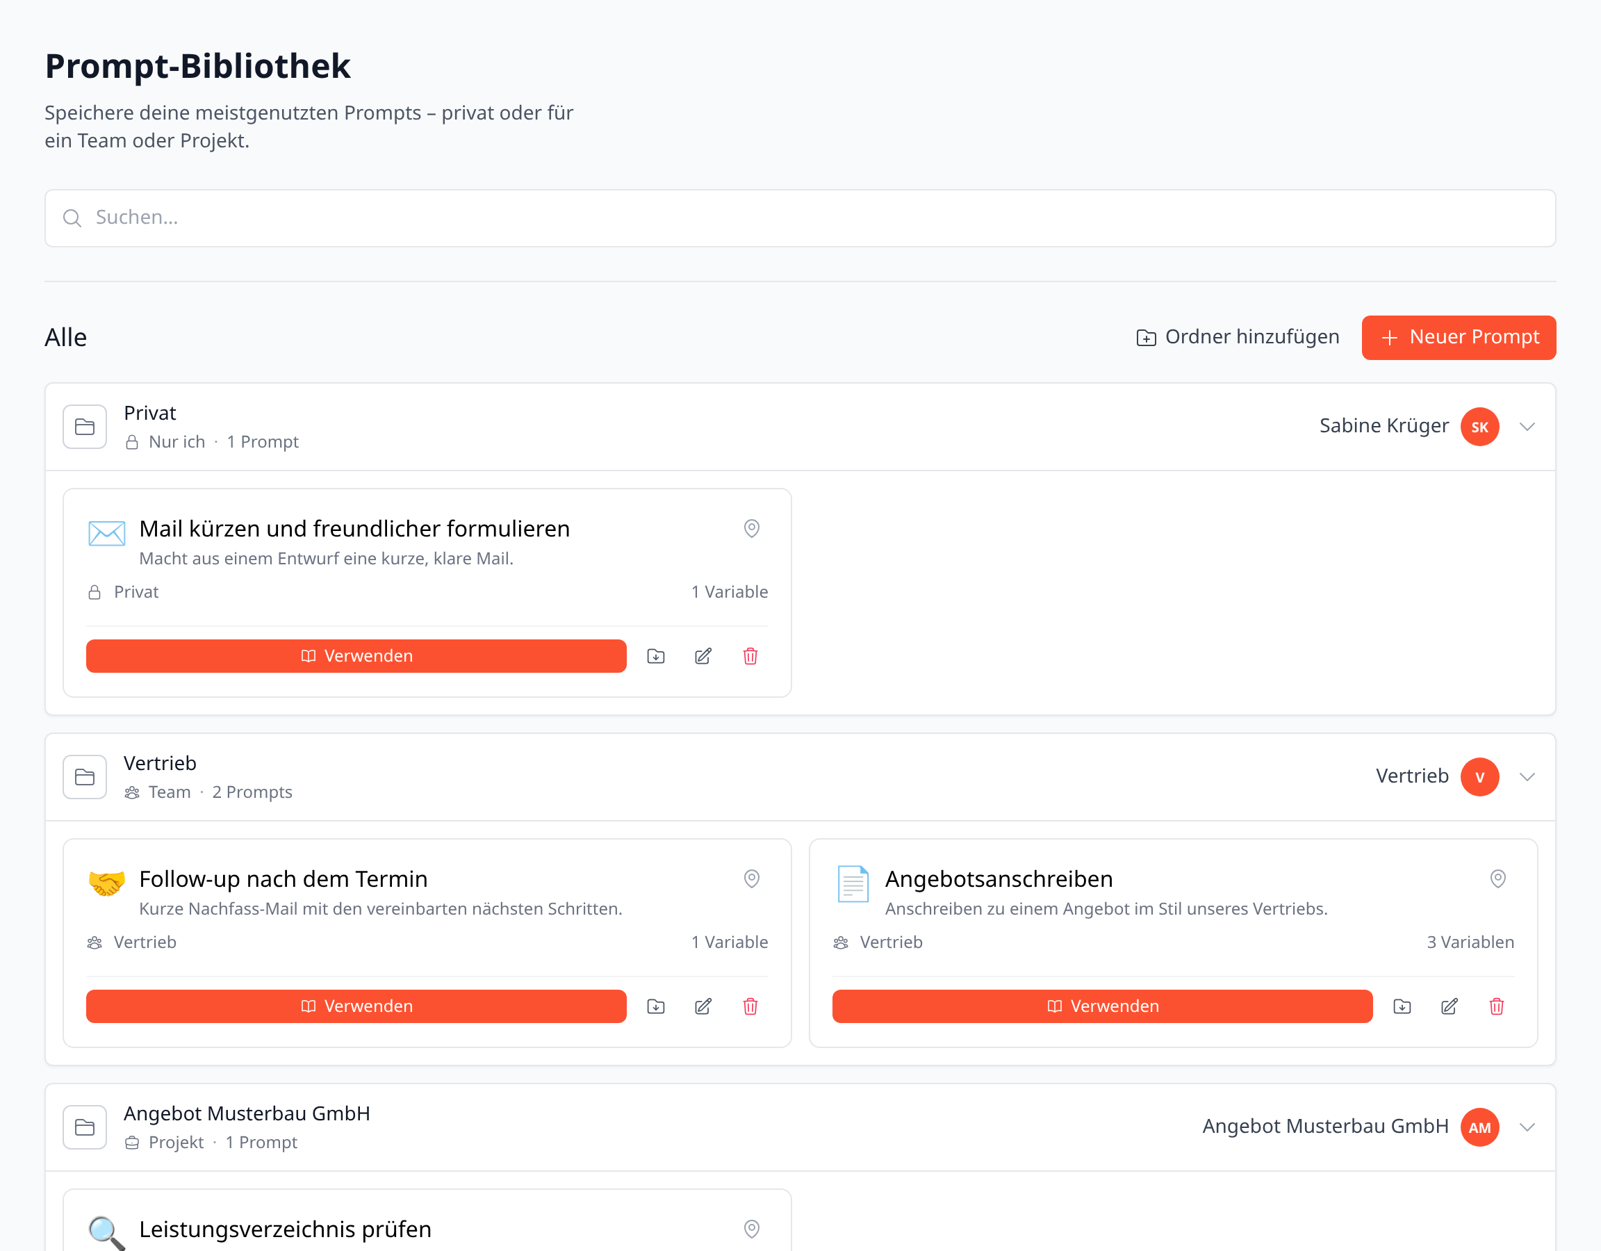Use the Angebotsanschreiben prompt via Verwenden
This screenshot has height=1251, width=1601.
click(1103, 1006)
